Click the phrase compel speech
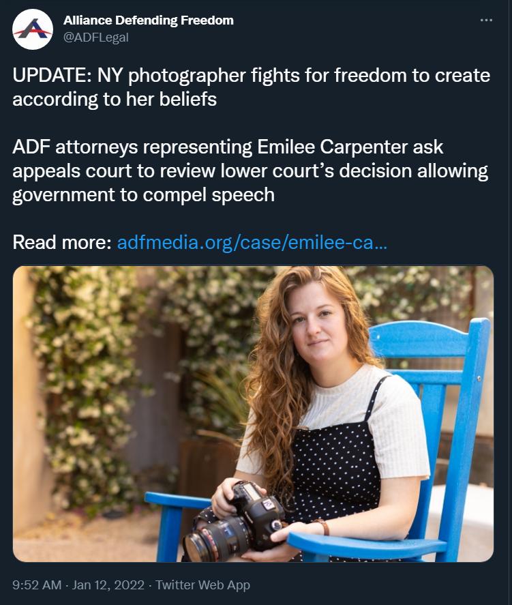The width and height of the screenshot is (512, 605). coord(209,194)
